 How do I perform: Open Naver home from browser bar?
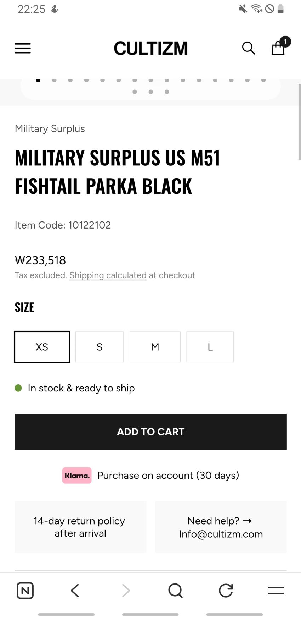25,591
